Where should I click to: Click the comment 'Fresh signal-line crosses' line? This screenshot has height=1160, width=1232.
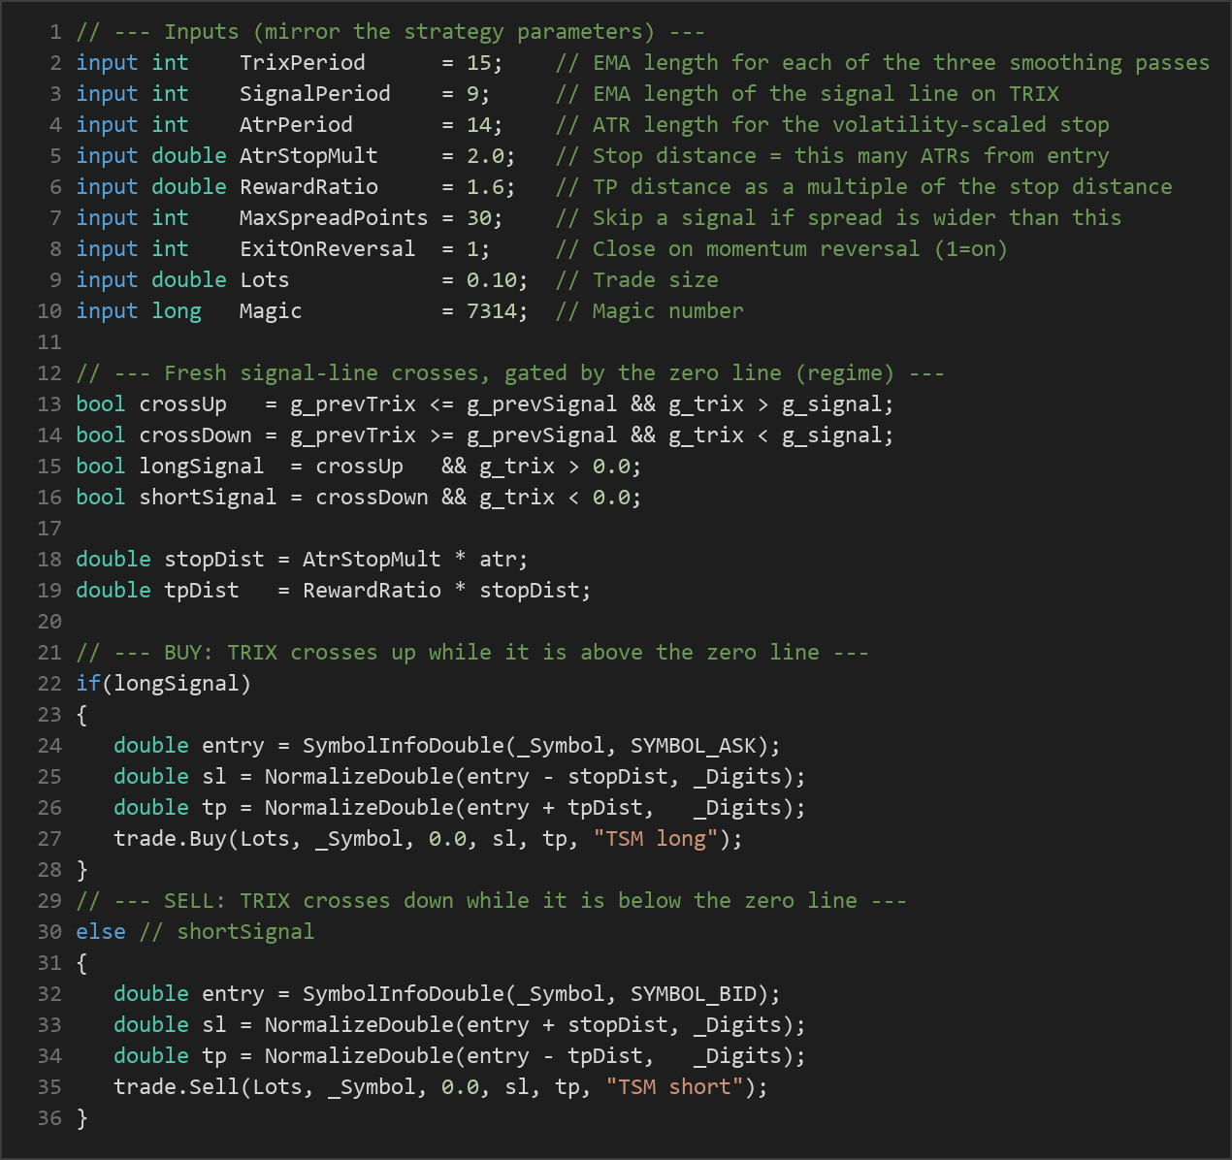point(510,373)
